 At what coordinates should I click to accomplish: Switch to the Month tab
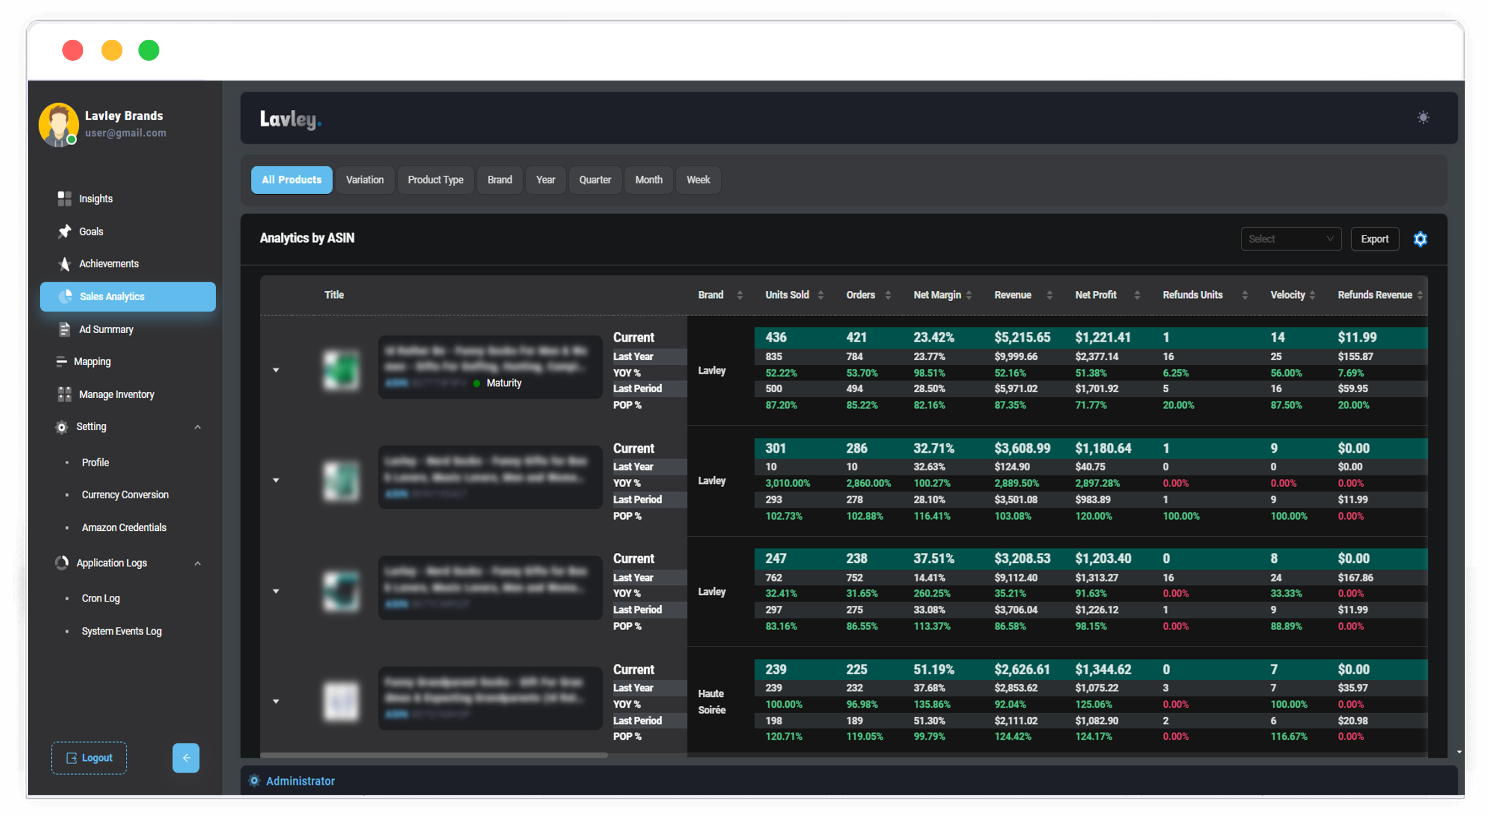click(x=648, y=180)
